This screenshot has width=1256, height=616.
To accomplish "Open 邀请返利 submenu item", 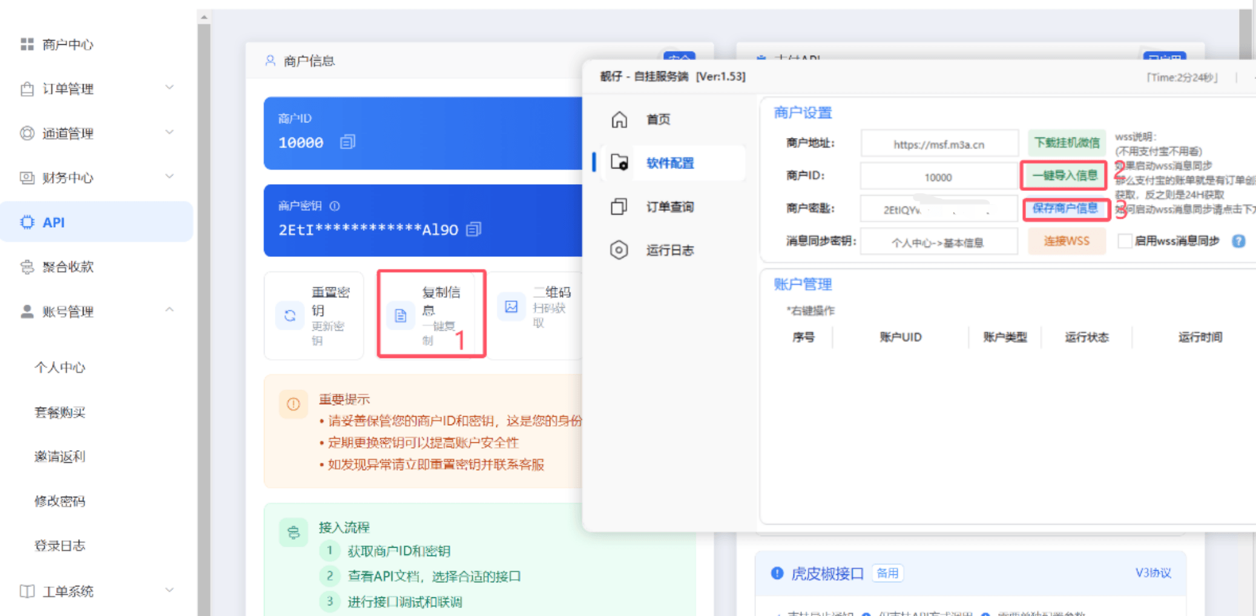I will tap(60, 457).
